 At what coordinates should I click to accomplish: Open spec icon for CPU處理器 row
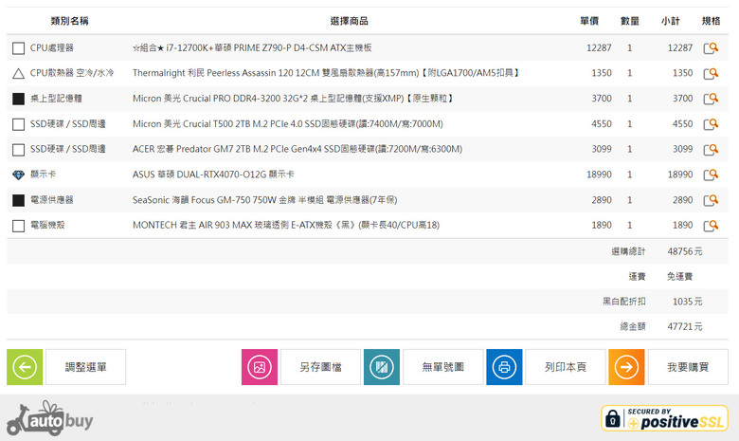point(711,48)
